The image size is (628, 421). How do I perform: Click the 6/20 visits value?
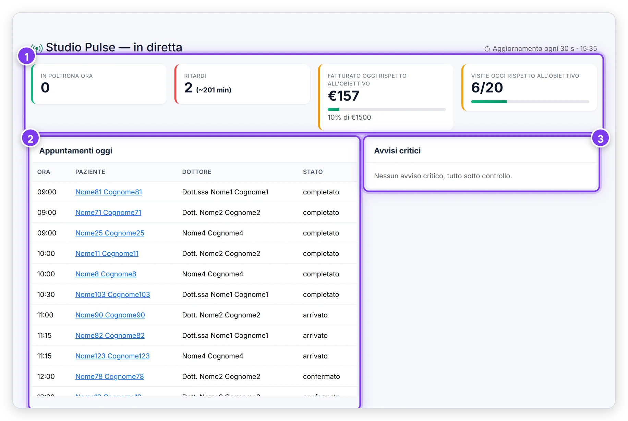[487, 88]
